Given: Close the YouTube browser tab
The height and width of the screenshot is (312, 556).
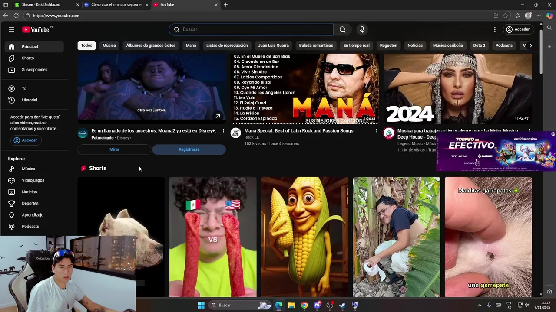Looking at the screenshot, I should (x=216, y=5).
